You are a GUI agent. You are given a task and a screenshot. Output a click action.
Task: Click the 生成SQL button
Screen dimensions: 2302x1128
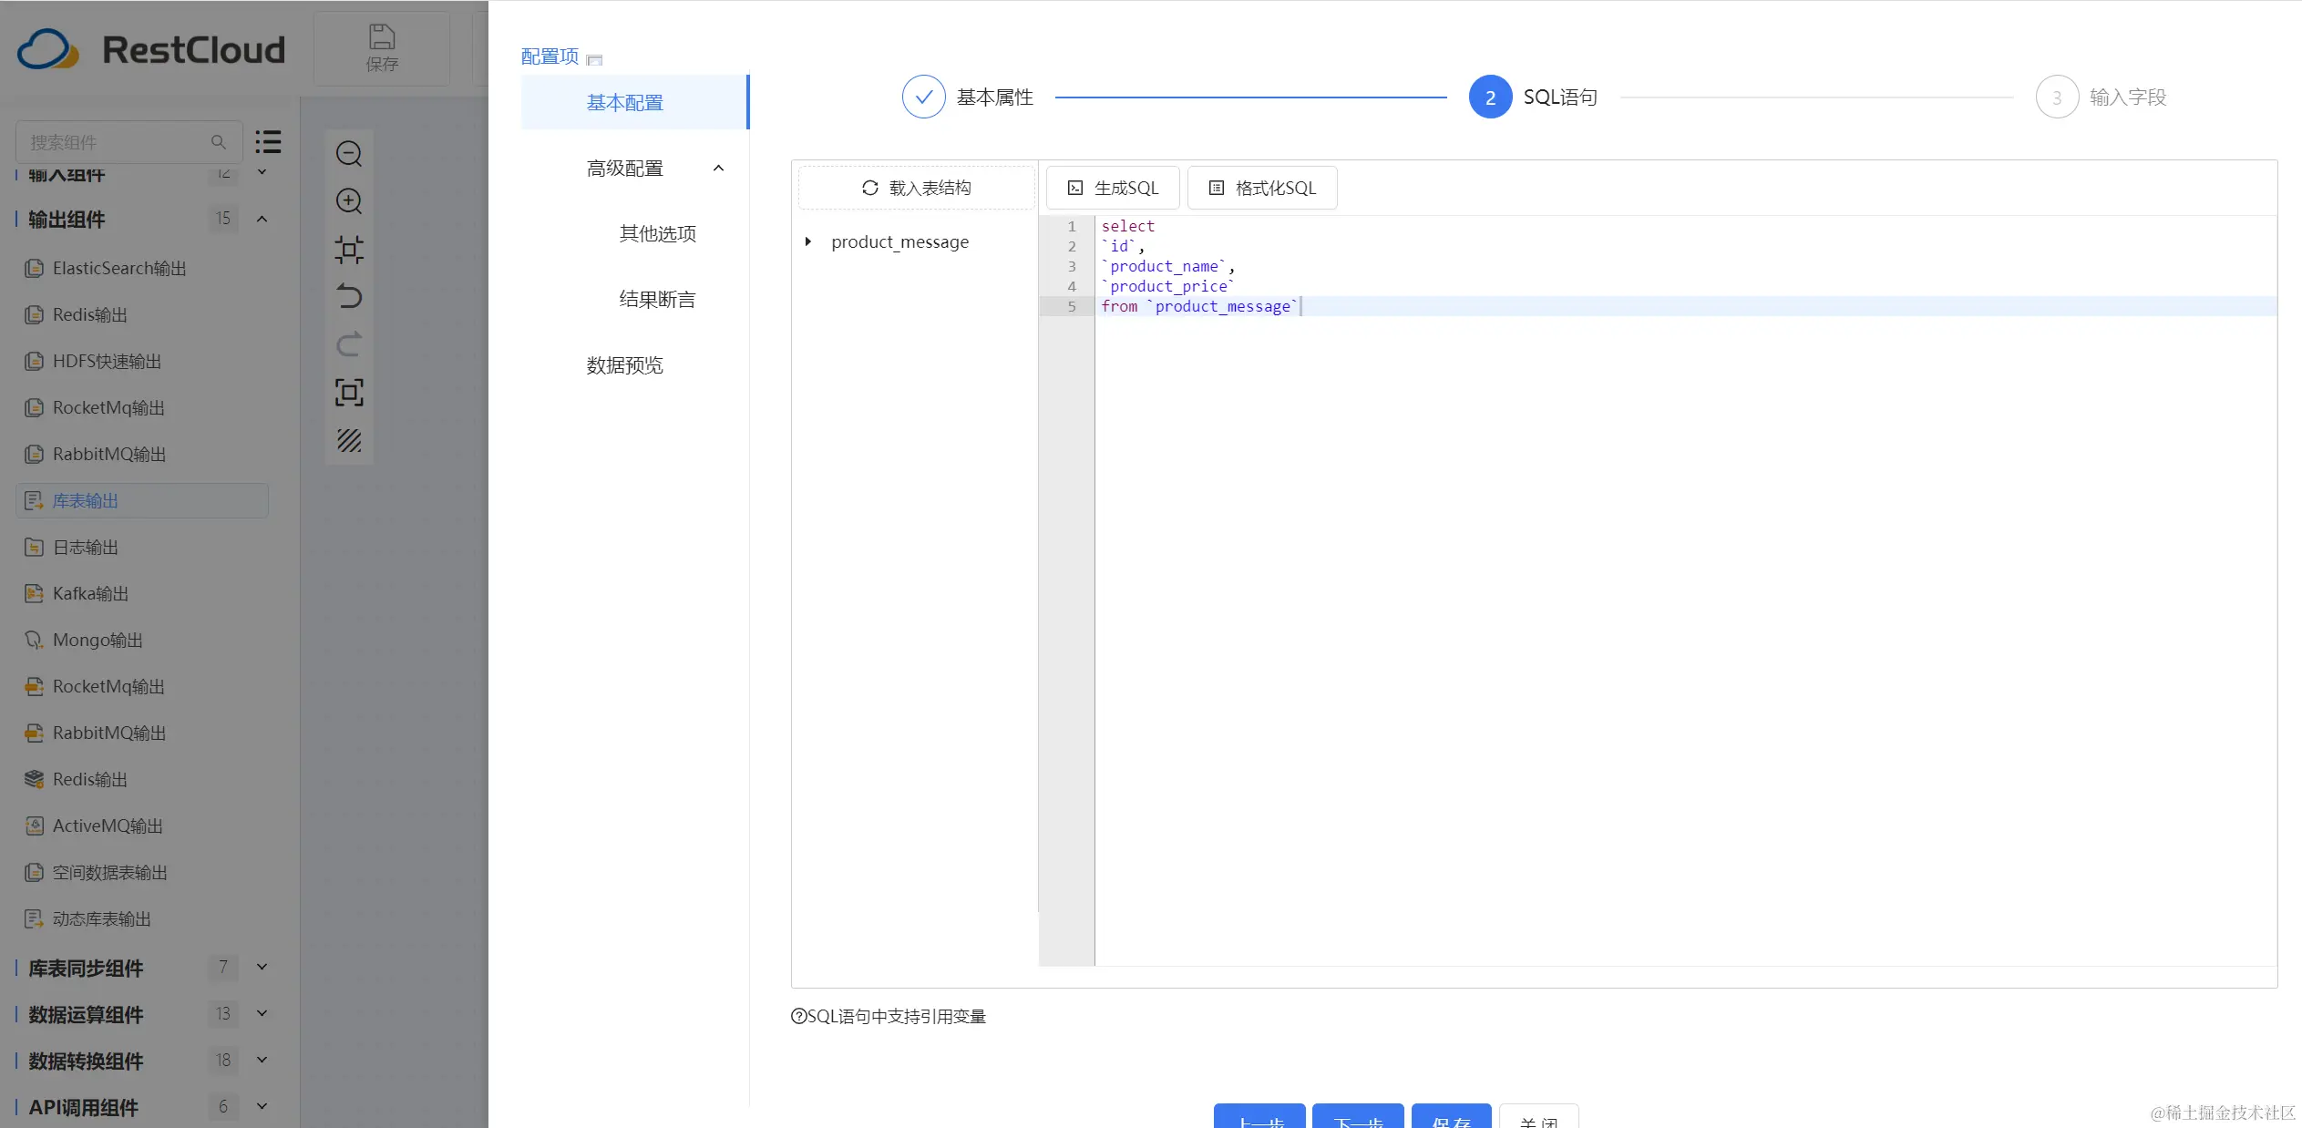[x=1113, y=188]
